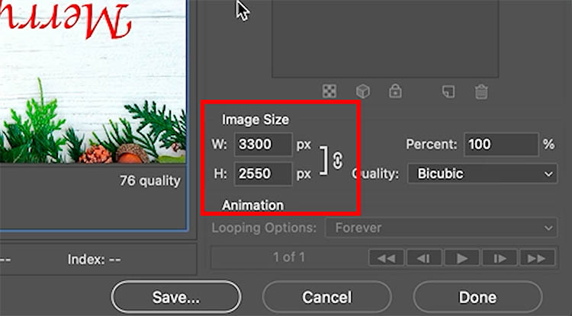Click the Cancel button
The width and height of the screenshot is (572, 316).
pyautogui.click(x=327, y=297)
